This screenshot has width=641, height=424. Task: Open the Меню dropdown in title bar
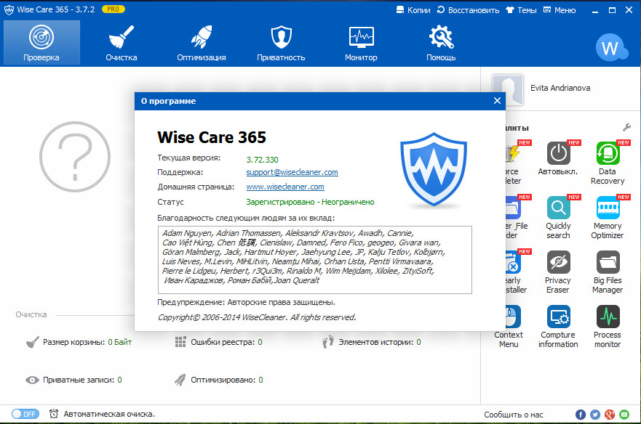560,10
